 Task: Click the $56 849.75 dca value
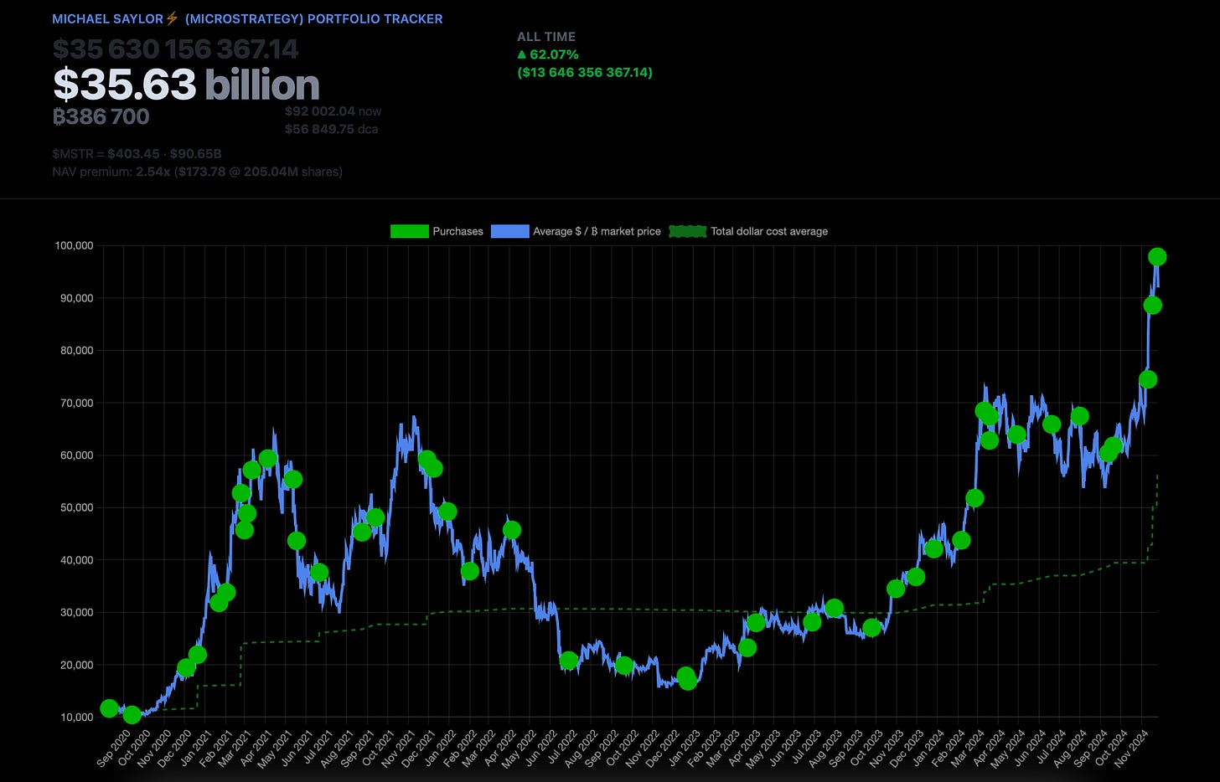click(x=331, y=129)
